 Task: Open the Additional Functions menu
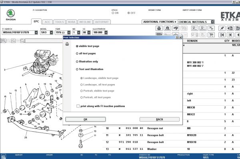point(160,22)
